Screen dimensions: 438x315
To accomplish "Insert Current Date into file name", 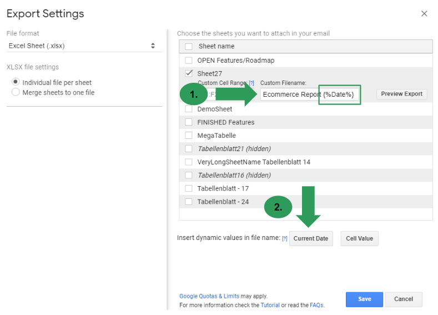I will 310,238.
